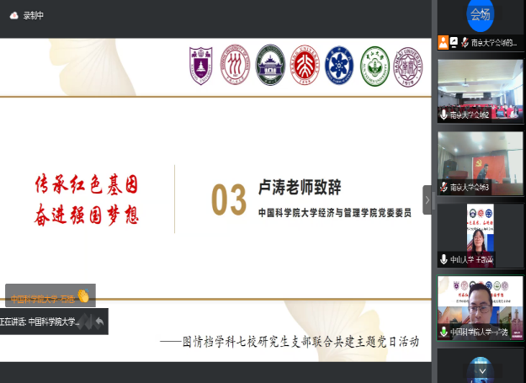Click the screen-share icon beside the host icon
The width and height of the screenshot is (526, 383).
tap(453, 41)
